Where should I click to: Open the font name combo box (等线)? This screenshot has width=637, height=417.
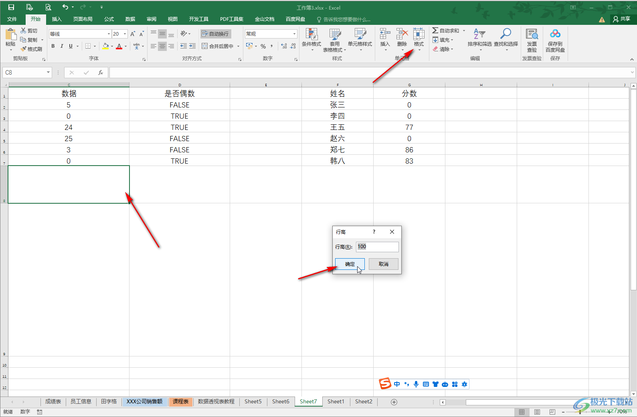[x=80, y=34]
